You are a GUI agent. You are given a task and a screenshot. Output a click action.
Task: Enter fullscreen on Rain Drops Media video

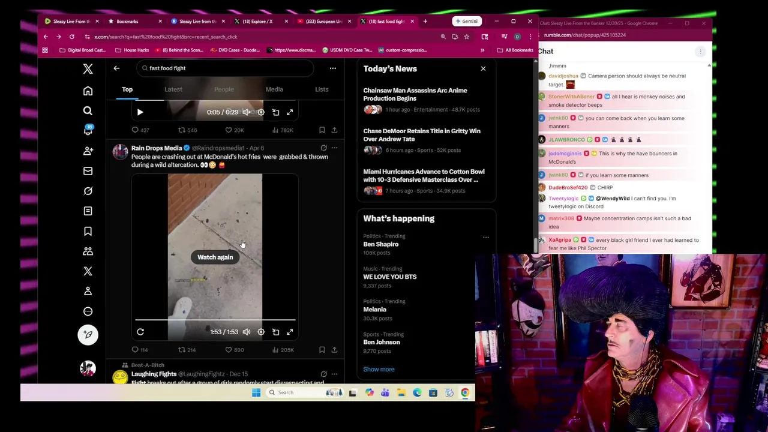pos(290,332)
